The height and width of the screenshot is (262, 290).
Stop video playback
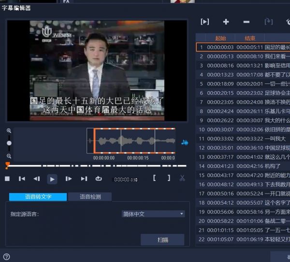(x=7, y=179)
